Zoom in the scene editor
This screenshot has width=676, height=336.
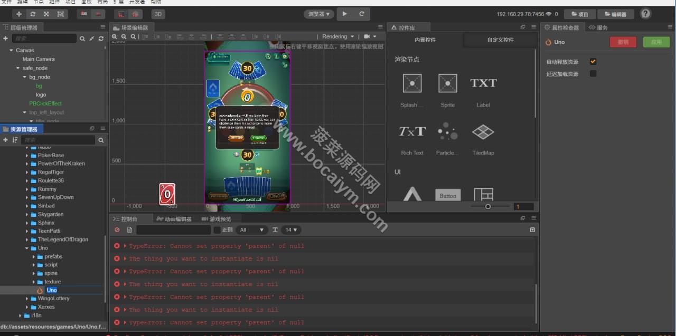click(x=115, y=37)
